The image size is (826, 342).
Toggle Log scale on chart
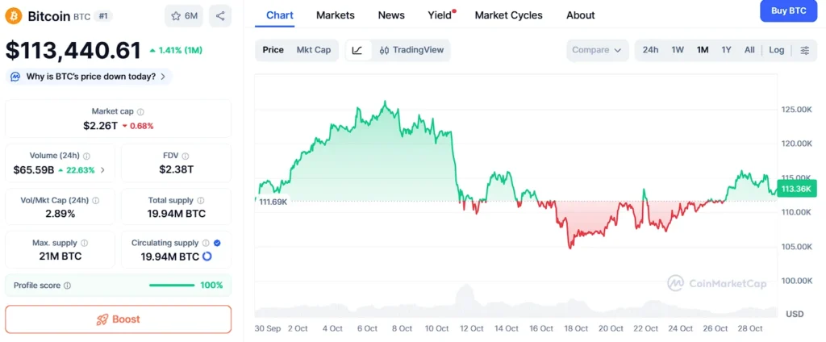(776, 50)
